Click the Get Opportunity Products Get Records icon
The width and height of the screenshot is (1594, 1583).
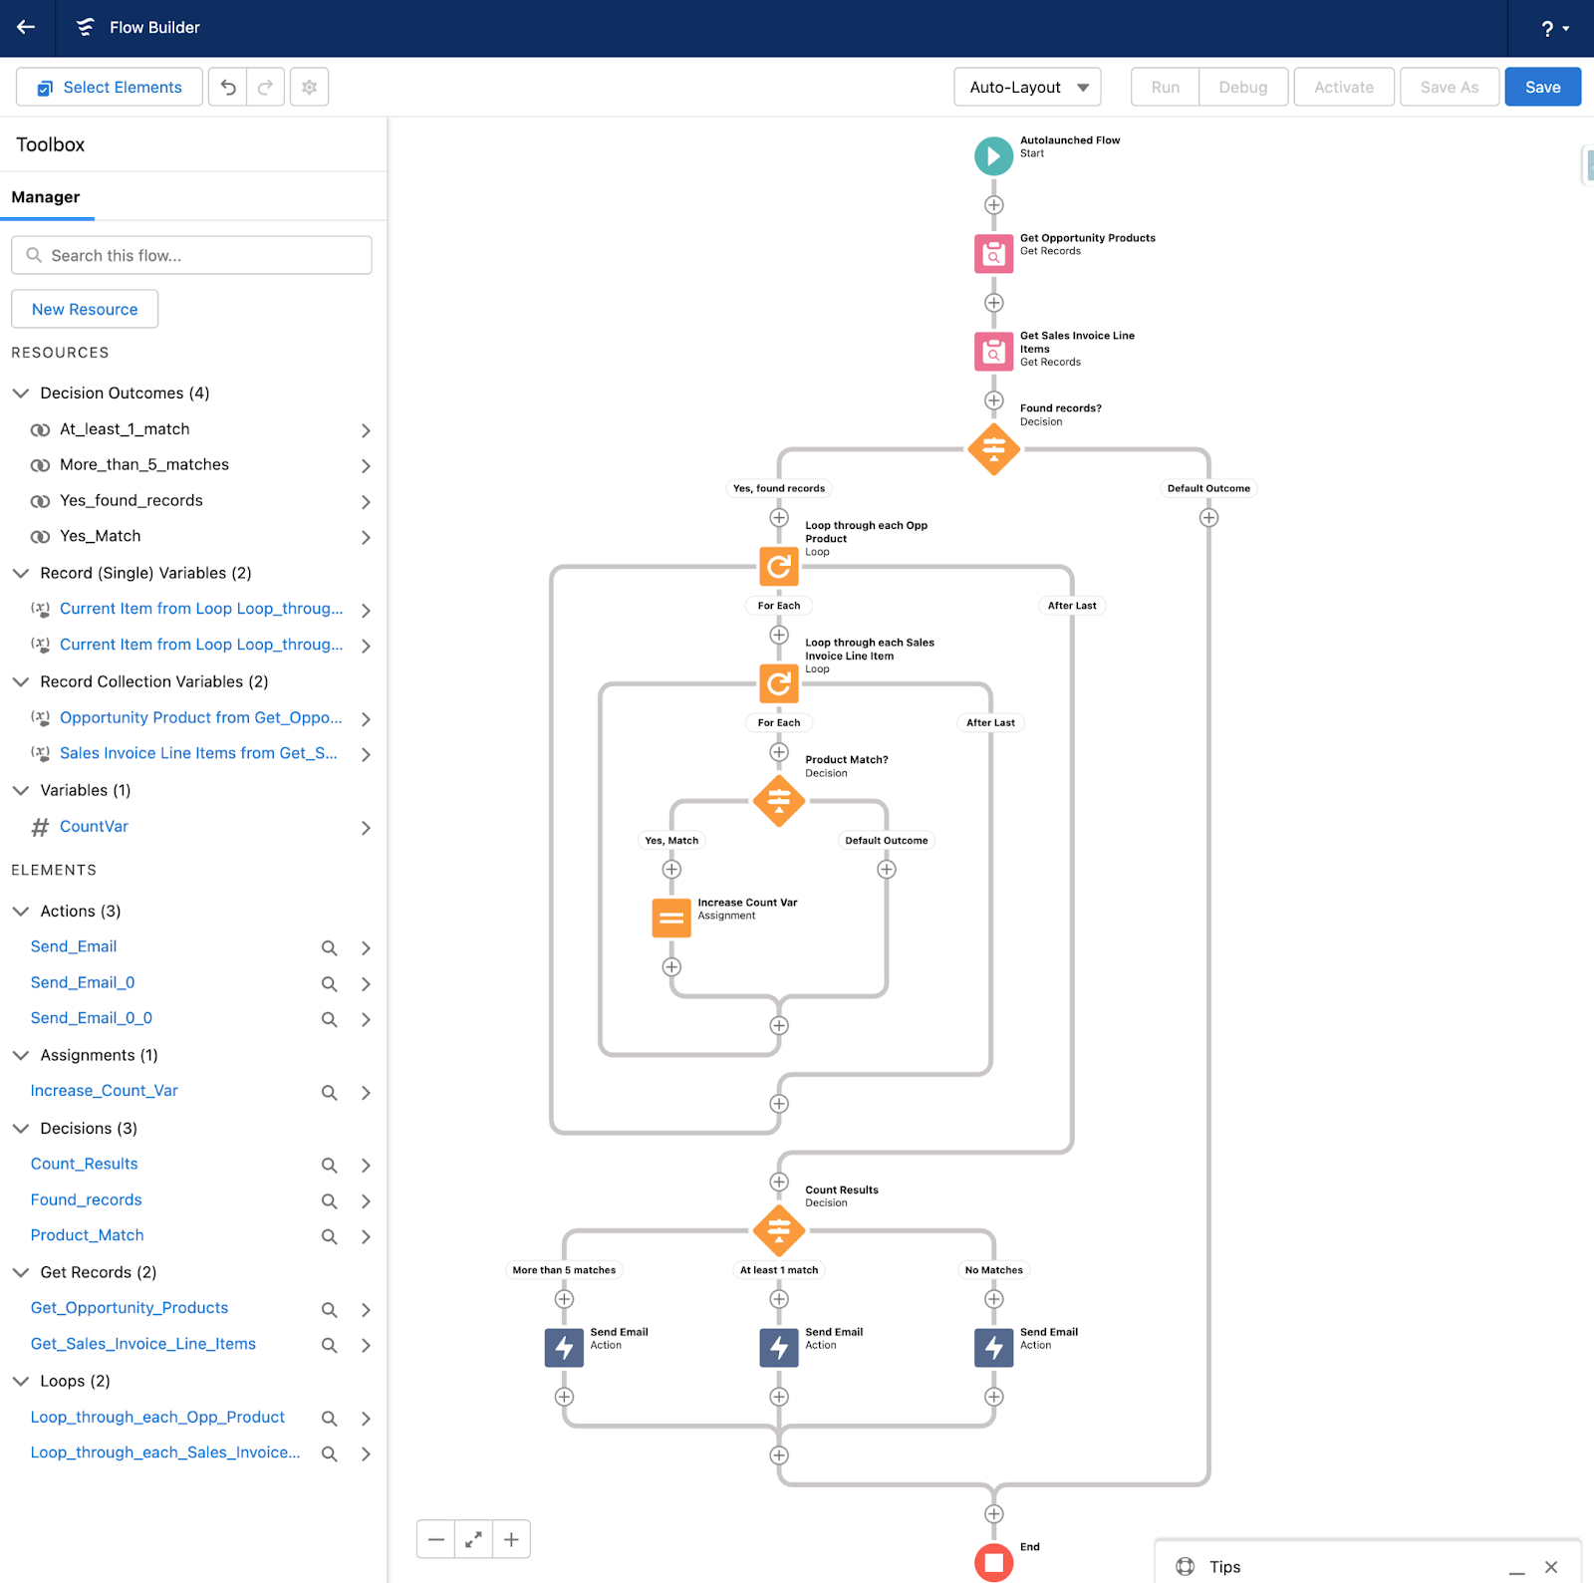[x=992, y=253]
